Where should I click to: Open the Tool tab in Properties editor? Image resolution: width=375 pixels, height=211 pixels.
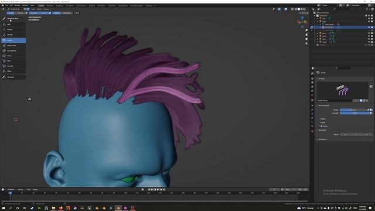(x=312, y=73)
